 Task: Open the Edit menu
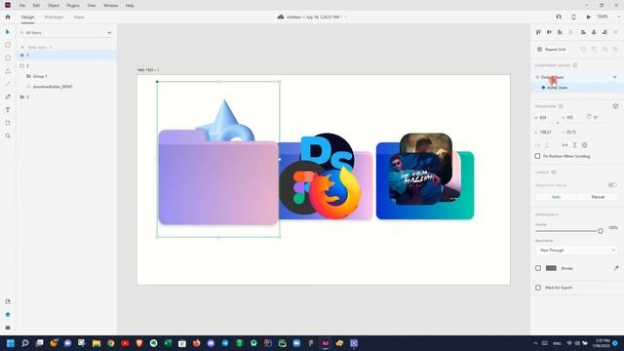[x=36, y=6]
